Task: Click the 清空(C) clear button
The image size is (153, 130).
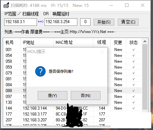Action: click(x=128, y=22)
